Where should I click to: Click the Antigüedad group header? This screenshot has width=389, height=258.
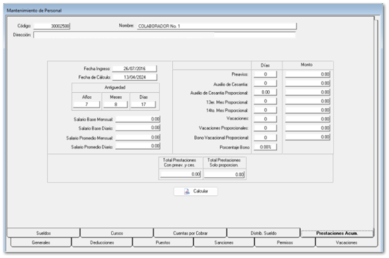coord(115,88)
